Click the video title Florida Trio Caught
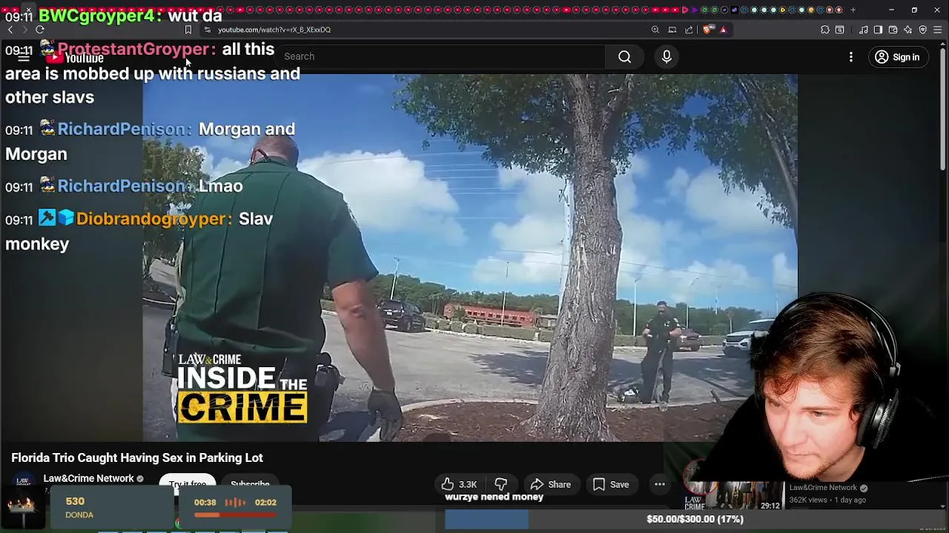This screenshot has width=949, height=533. pyautogui.click(x=137, y=457)
